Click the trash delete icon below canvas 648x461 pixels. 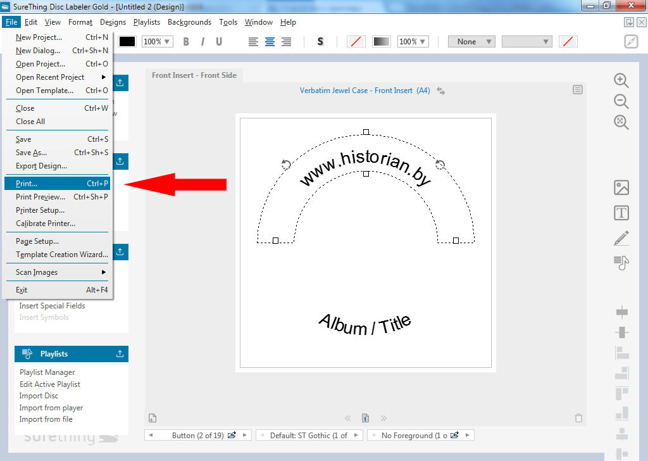[578, 418]
